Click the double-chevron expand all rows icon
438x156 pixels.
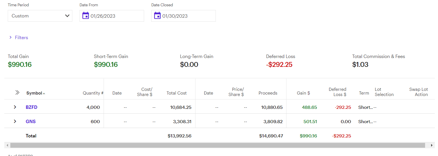tap(17, 93)
